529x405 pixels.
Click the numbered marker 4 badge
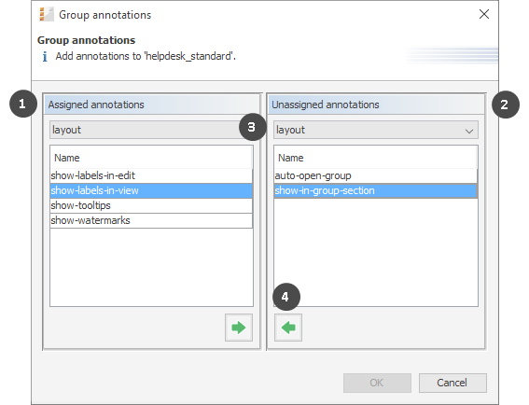coord(286,297)
